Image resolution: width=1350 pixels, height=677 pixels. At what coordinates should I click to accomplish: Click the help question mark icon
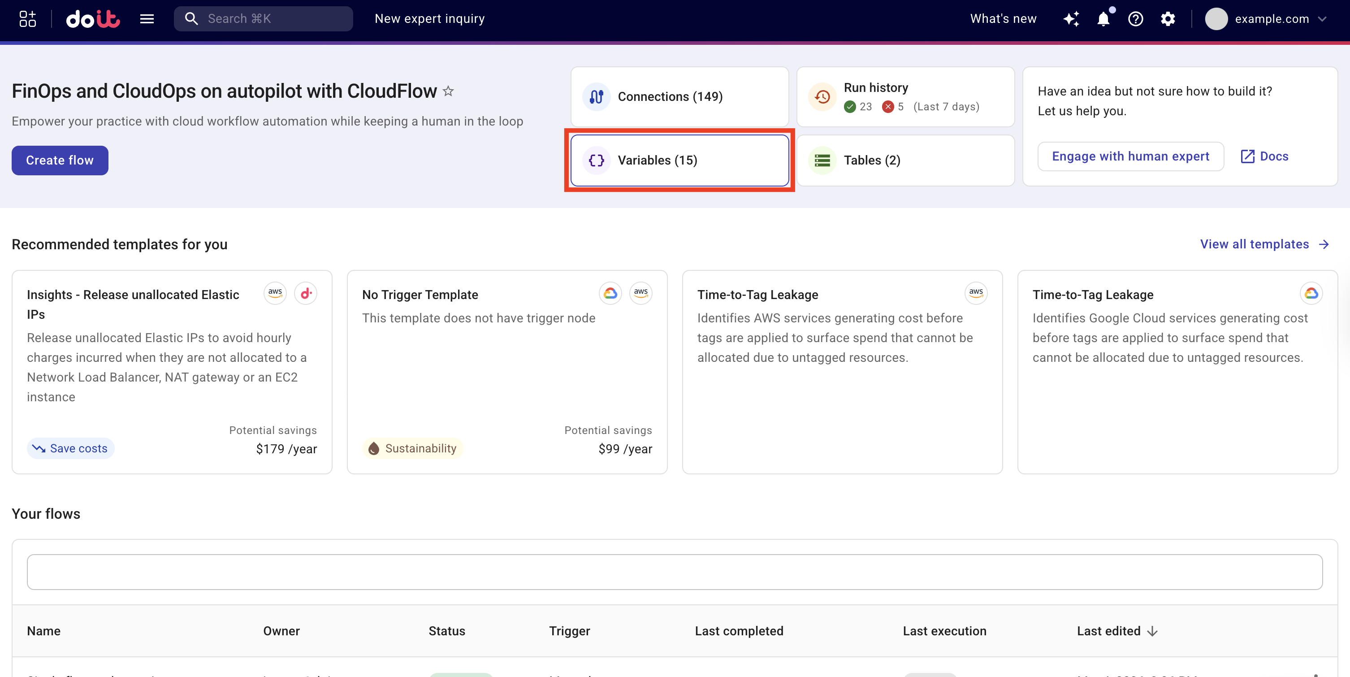point(1135,19)
